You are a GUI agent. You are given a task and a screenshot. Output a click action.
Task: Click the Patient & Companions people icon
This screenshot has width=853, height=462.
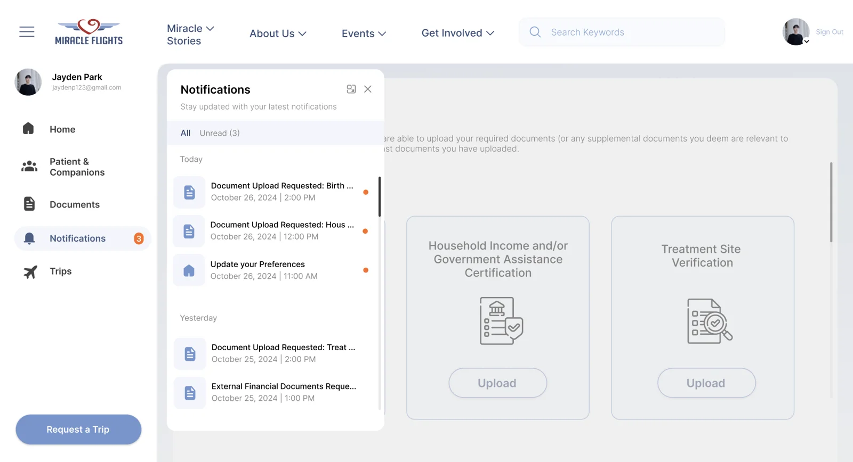coord(29,167)
